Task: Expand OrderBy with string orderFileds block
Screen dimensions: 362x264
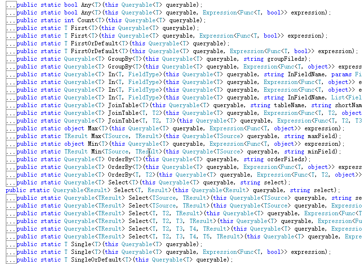Action: pos(11,159)
